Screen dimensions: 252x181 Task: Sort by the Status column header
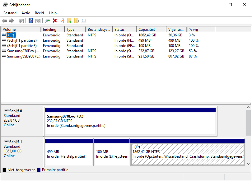pyautogui.click(x=124, y=30)
